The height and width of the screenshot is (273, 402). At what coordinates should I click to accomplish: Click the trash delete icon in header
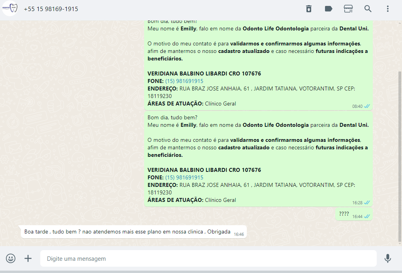[x=309, y=9]
